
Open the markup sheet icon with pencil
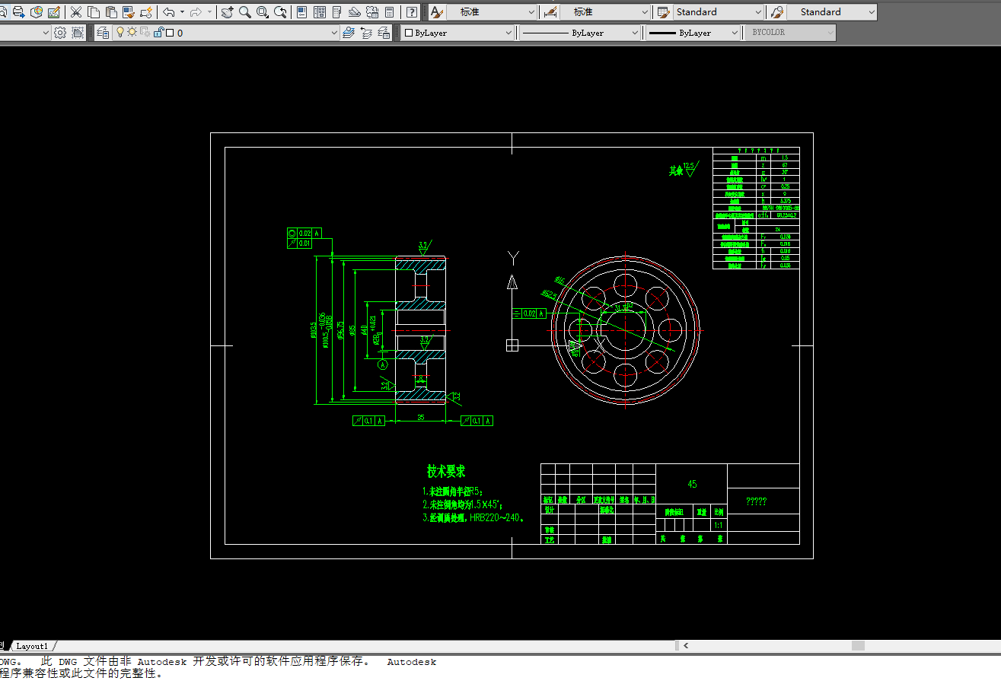tap(54, 12)
